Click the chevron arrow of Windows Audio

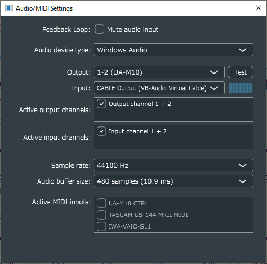243,50
